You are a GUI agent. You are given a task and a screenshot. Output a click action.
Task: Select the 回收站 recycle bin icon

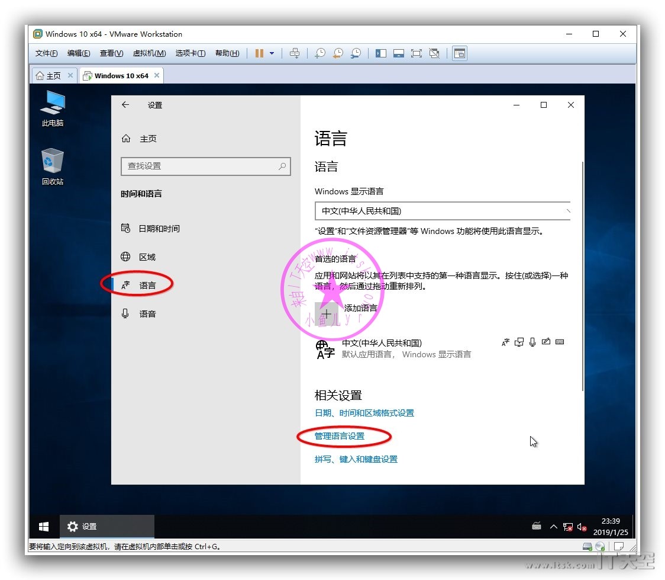coord(53,167)
